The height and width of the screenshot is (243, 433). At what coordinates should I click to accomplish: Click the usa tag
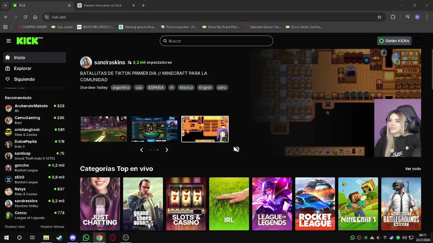click(139, 88)
